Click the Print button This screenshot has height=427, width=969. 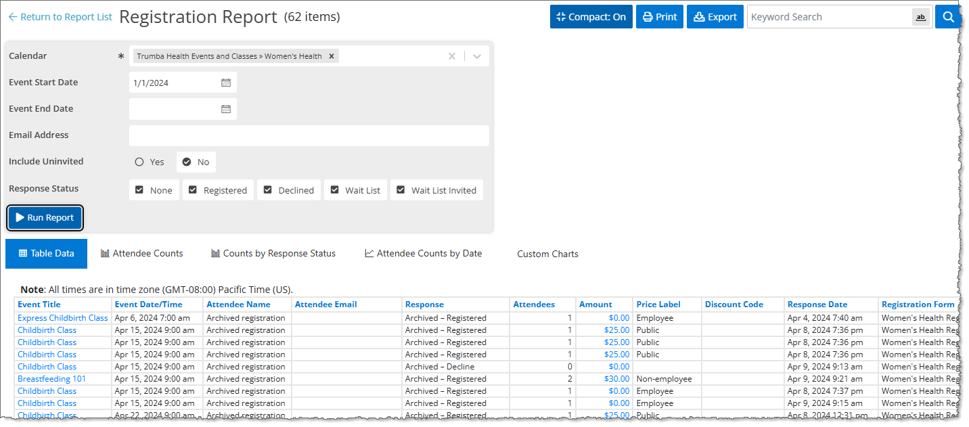[660, 17]
